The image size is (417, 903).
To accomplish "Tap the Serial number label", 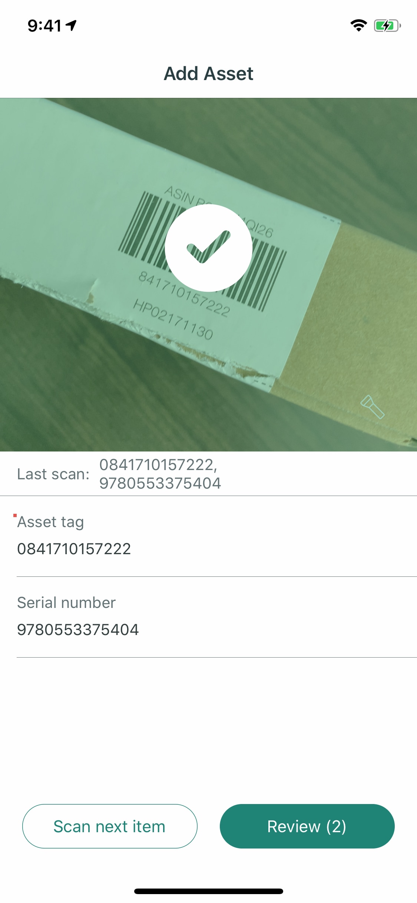I will (66, 603).
